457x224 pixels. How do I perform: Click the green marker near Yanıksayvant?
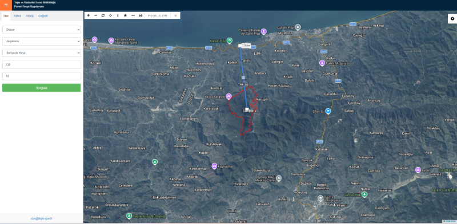click(x=155, y=162)
